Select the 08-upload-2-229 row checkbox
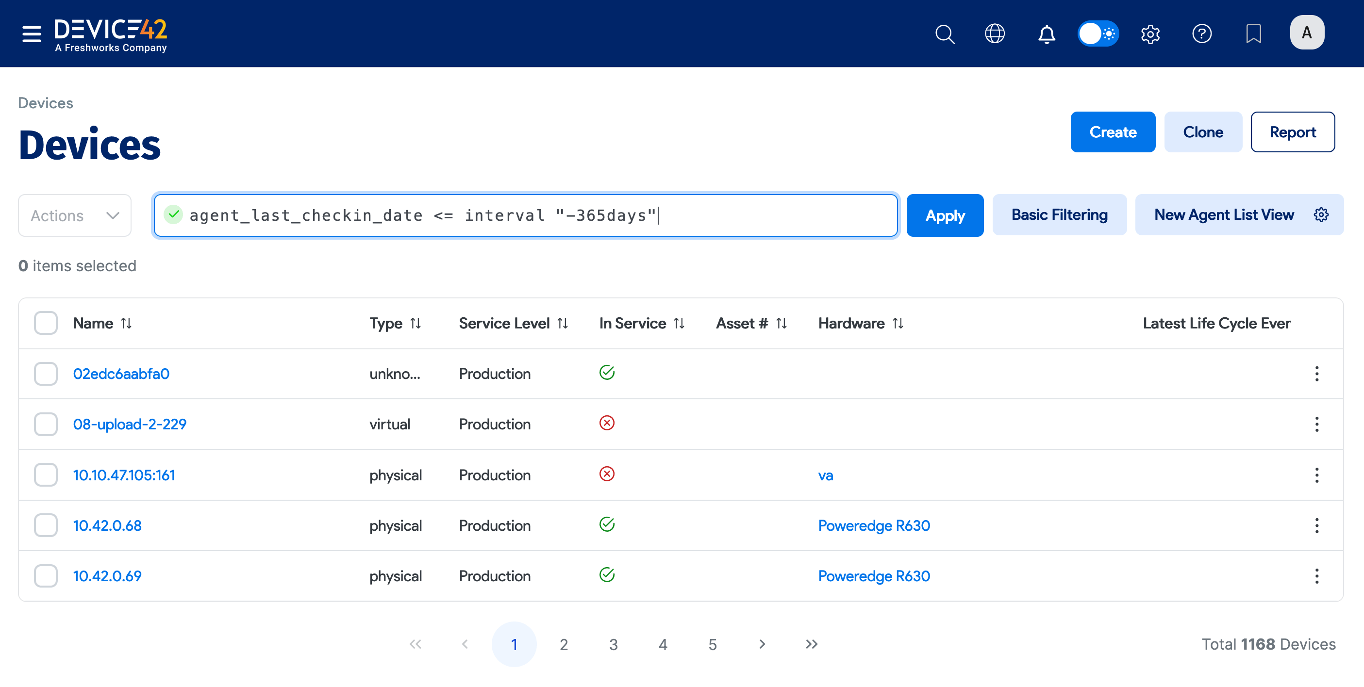The width and height of the screenshot is (1364, 687). click(x=46, y=424)
